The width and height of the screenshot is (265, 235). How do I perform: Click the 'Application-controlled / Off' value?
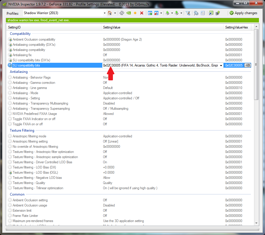[121, 98]
